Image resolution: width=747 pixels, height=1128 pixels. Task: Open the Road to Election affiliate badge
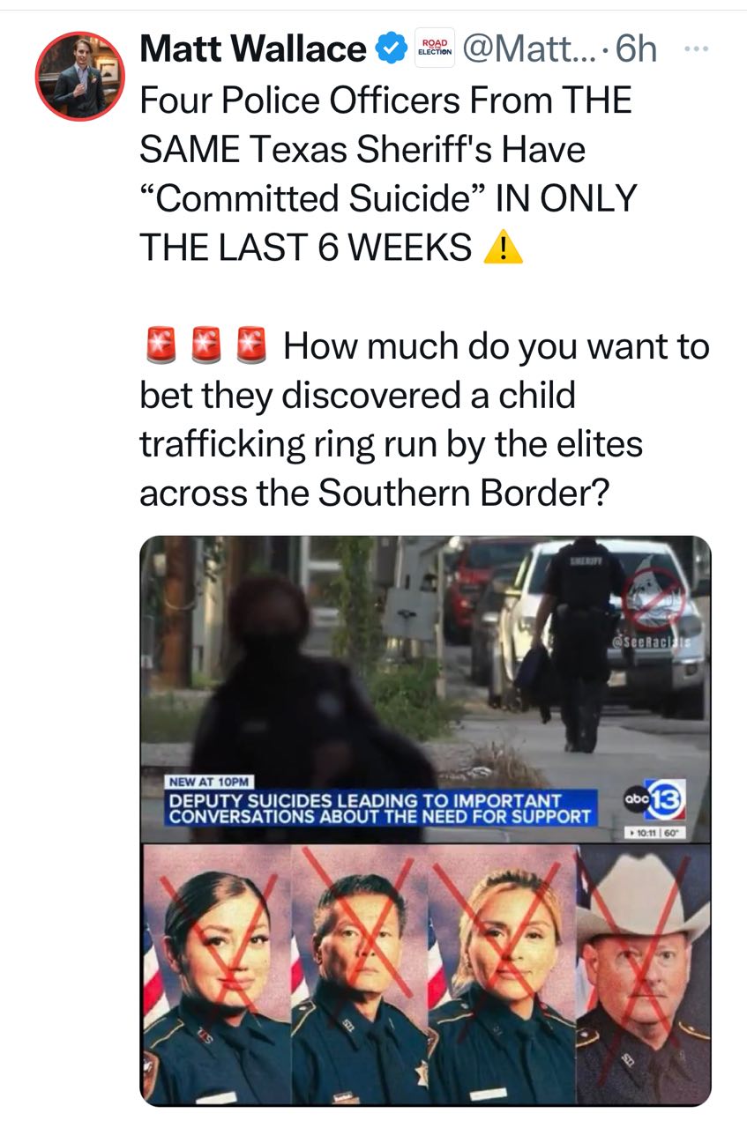click(434, 48)
